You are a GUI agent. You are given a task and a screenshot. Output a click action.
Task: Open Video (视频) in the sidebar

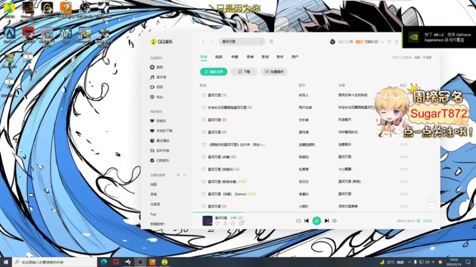tap(156, 87)
